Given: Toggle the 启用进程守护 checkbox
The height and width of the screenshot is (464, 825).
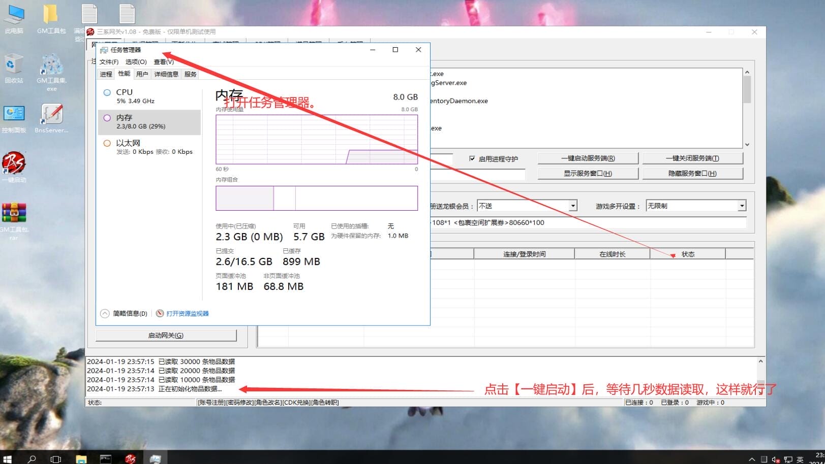Looking at the screenshot, I should point(472,159).
